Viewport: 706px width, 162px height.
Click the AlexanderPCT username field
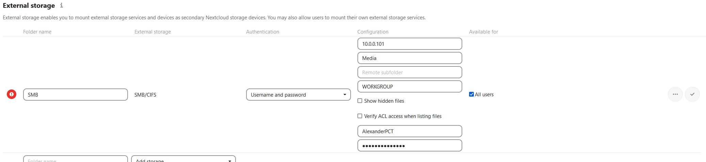(410, 131)
